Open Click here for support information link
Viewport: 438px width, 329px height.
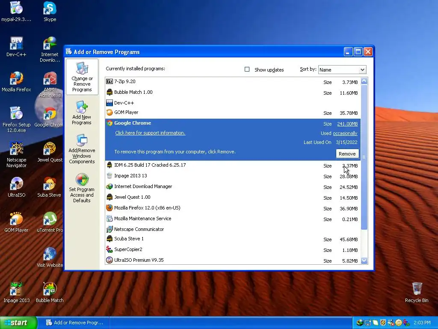tap(150, 133)
